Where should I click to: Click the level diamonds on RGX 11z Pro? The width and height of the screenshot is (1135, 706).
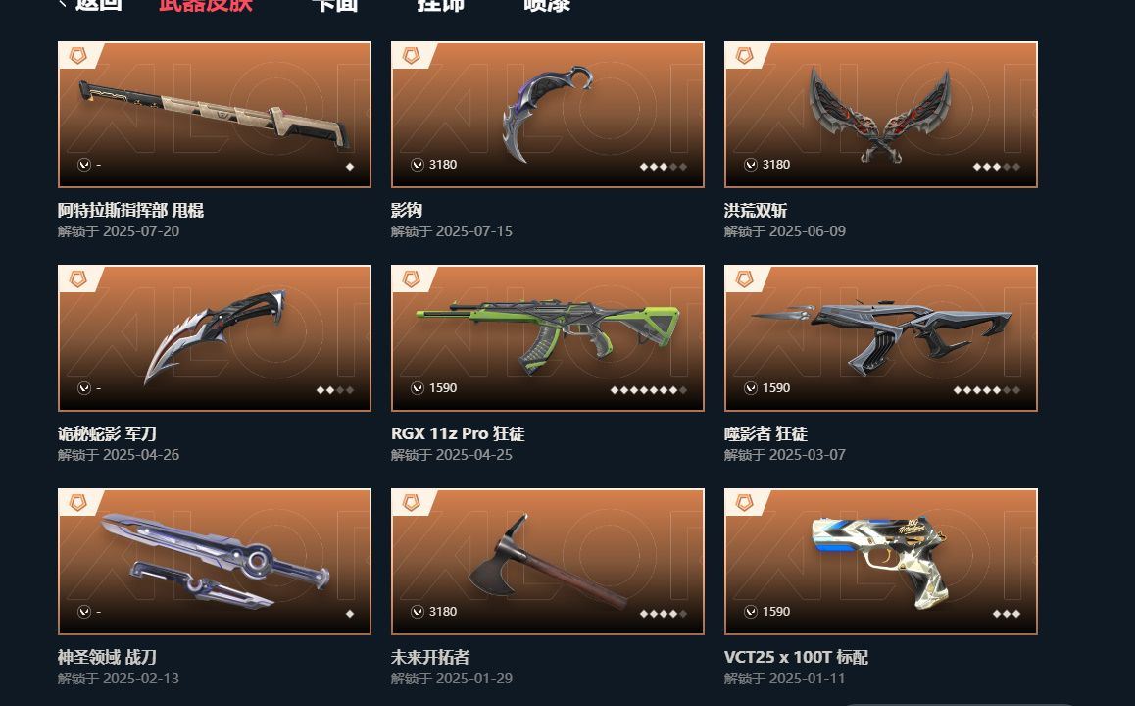pos(649,390)
